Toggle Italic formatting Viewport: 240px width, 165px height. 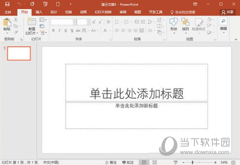pyautogui.click(x=60, y=30)
